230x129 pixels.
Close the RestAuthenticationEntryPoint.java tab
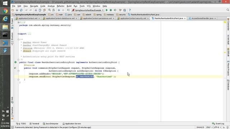click(x=185, y=18)
